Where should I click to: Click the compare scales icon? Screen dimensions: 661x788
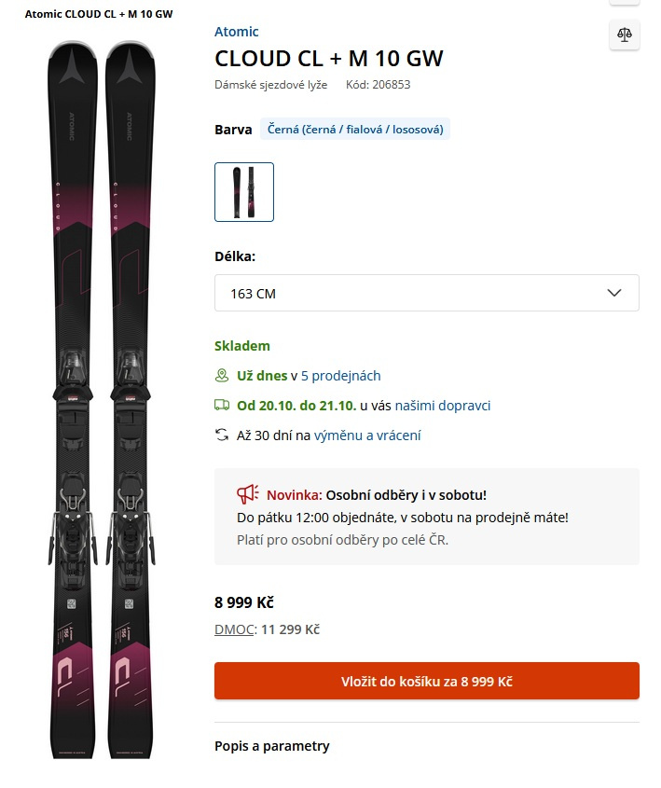click(x=624, y=35)
